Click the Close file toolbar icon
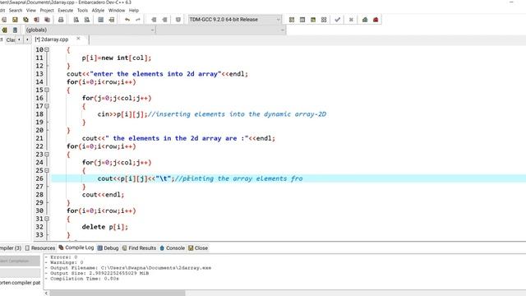This screenshot has height=296, width=526. pyautogui.click(x=36, y=20)
